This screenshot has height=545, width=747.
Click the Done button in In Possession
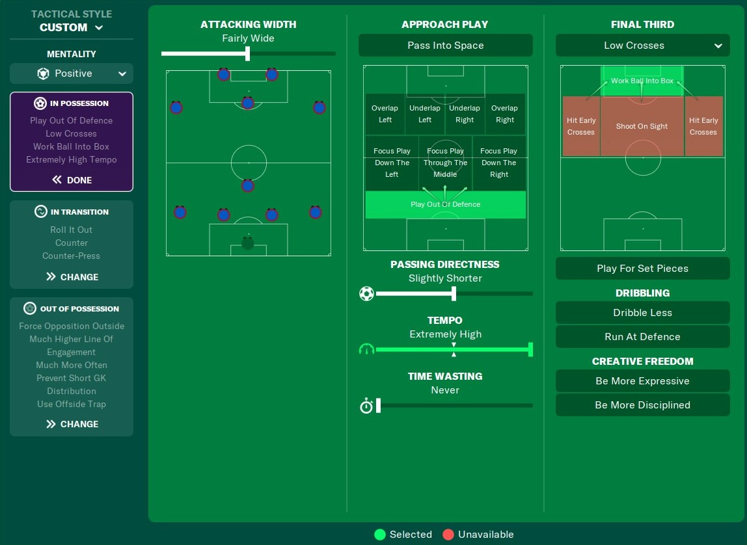(72, 180)
